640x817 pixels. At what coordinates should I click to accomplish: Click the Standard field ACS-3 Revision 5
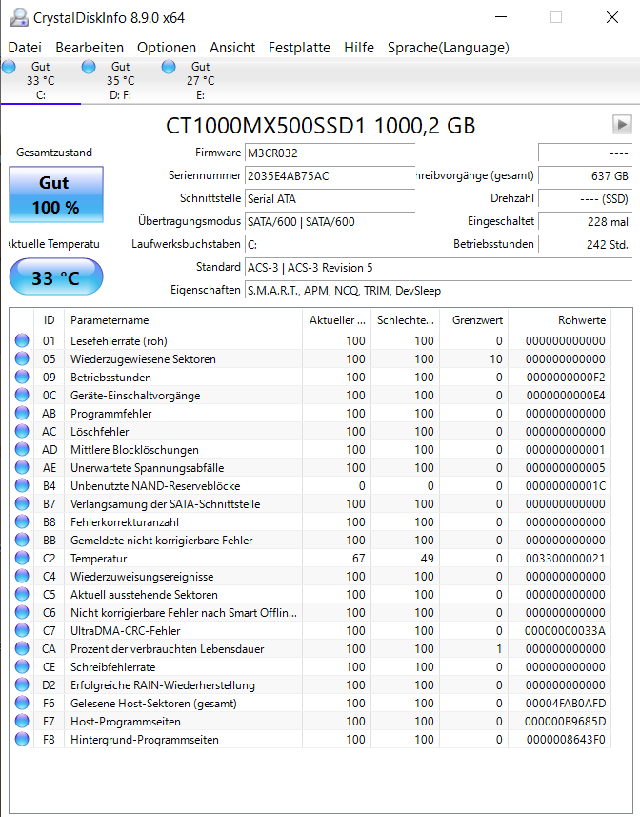(439, 268)
